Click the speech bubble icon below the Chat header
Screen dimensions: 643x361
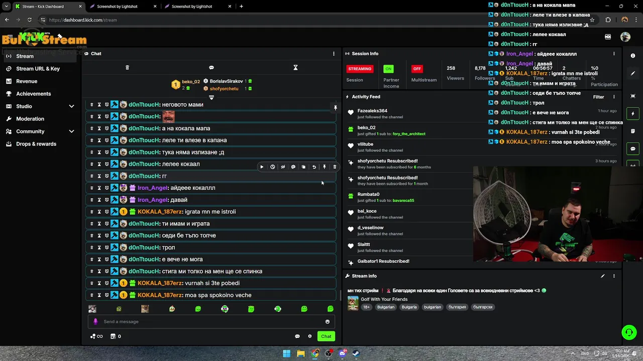point(211,68)
